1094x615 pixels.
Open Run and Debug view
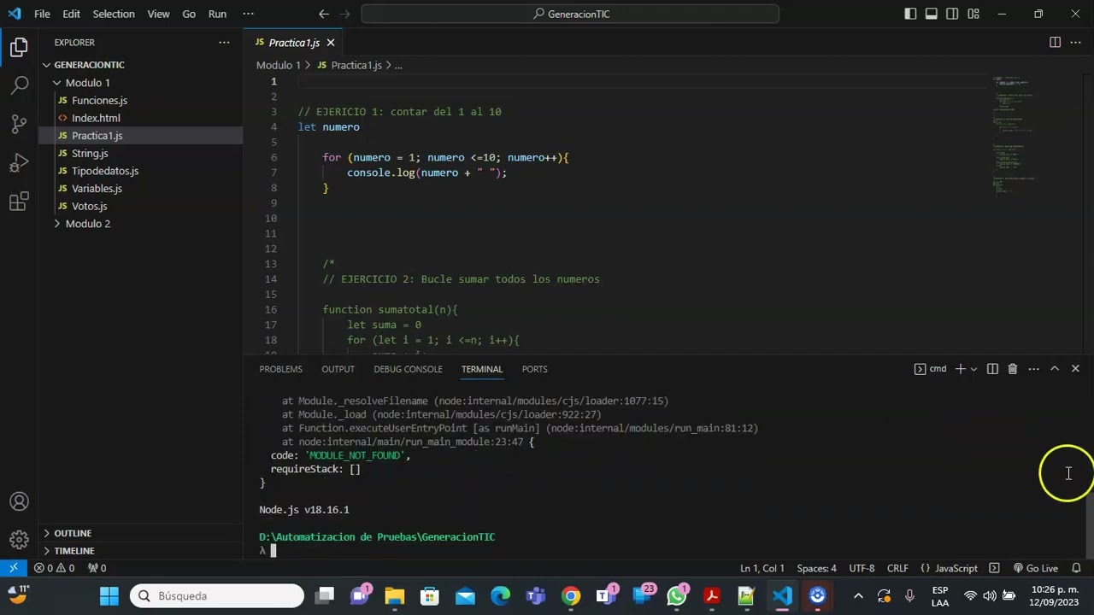click(19, 162)
